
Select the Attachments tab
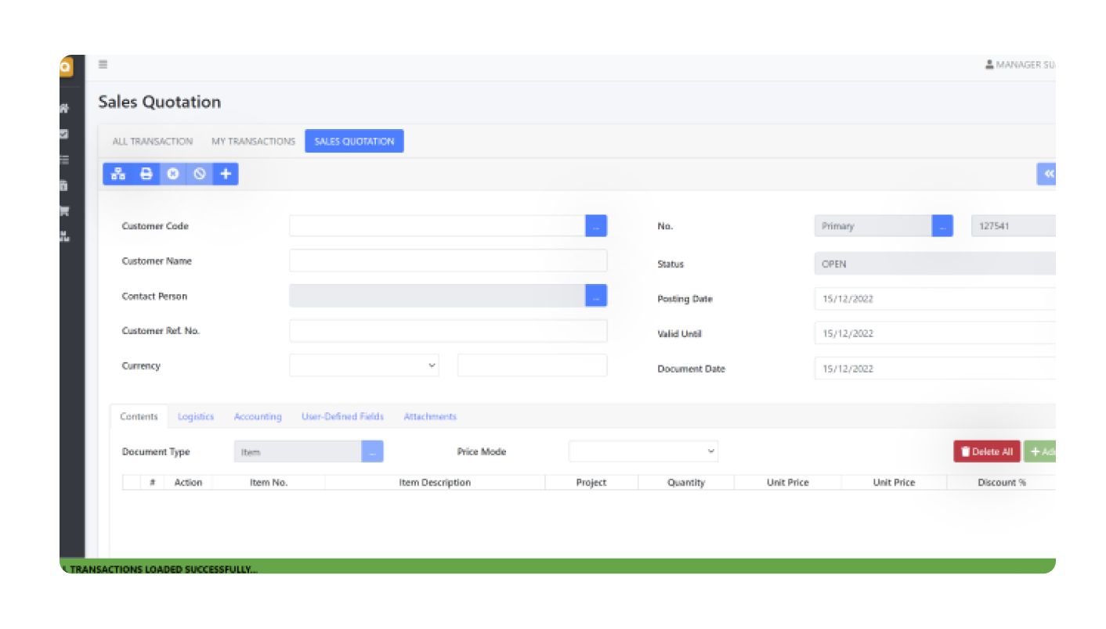pyautogui.click(x=430, y=417)
